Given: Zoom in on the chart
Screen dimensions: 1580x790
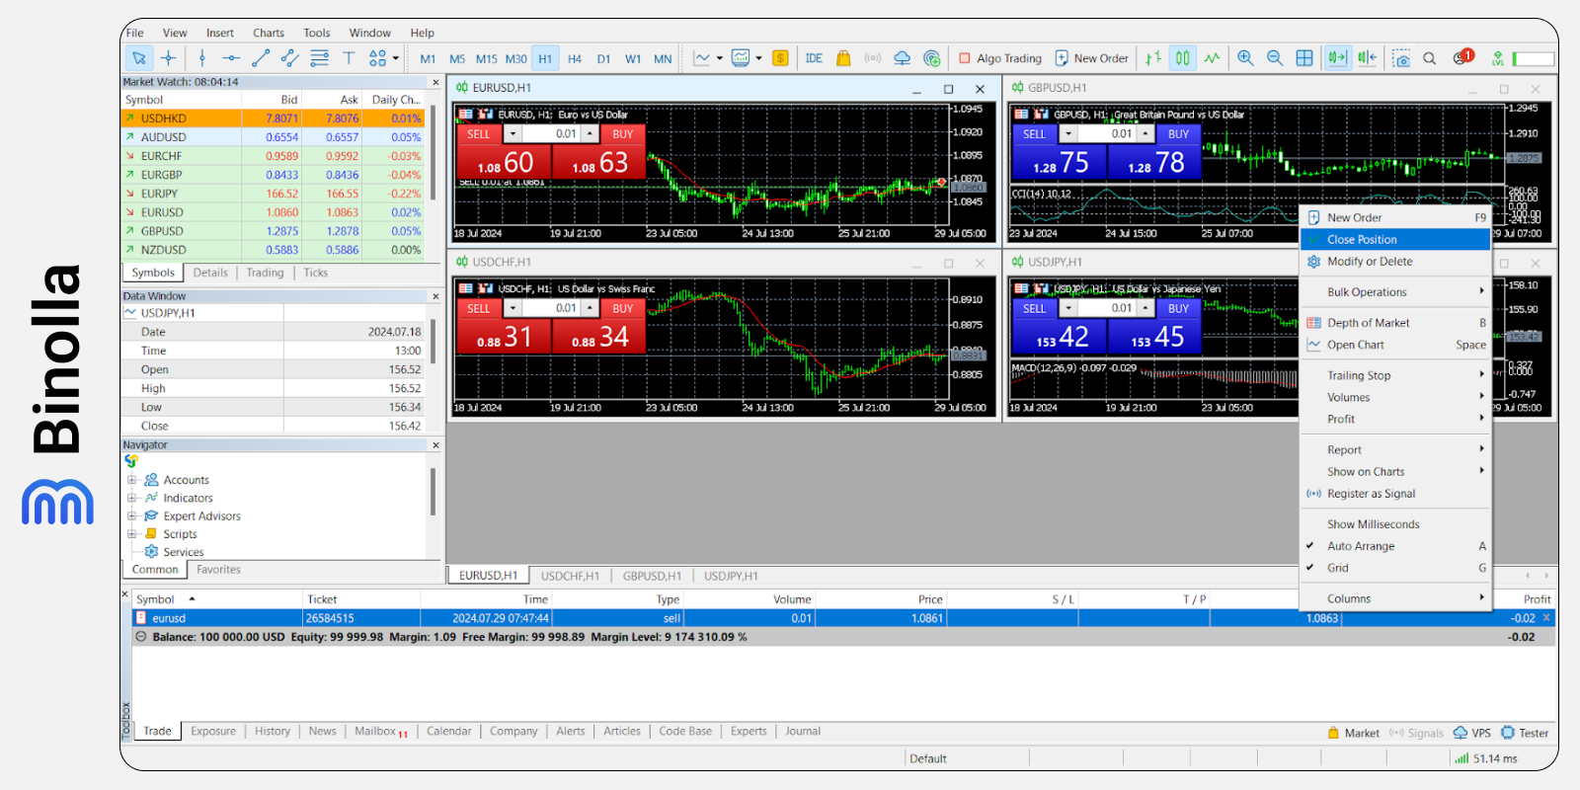Looking at the screenshot, I should tap(1245, 58).
